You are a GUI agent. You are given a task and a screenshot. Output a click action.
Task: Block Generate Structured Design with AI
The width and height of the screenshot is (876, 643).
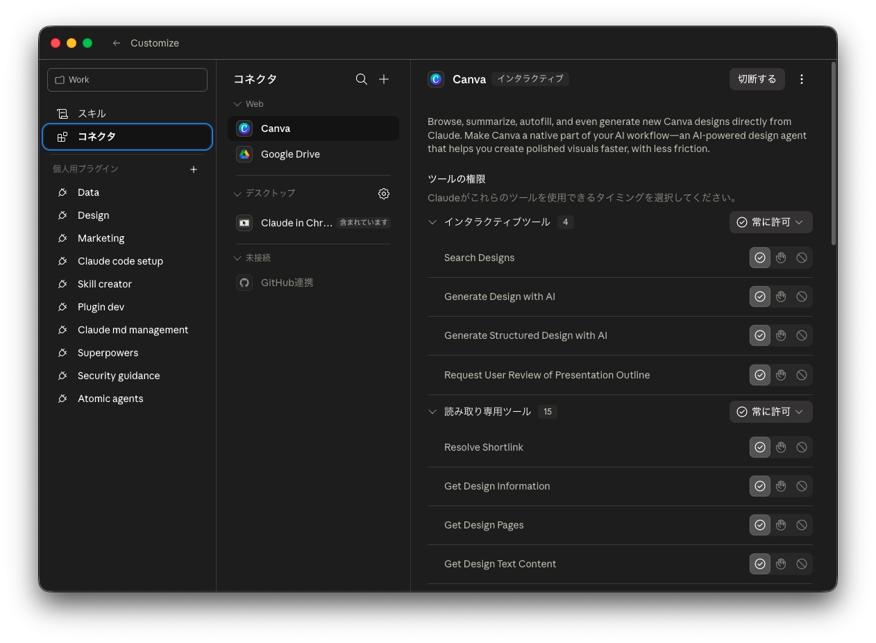pos(802,335)
